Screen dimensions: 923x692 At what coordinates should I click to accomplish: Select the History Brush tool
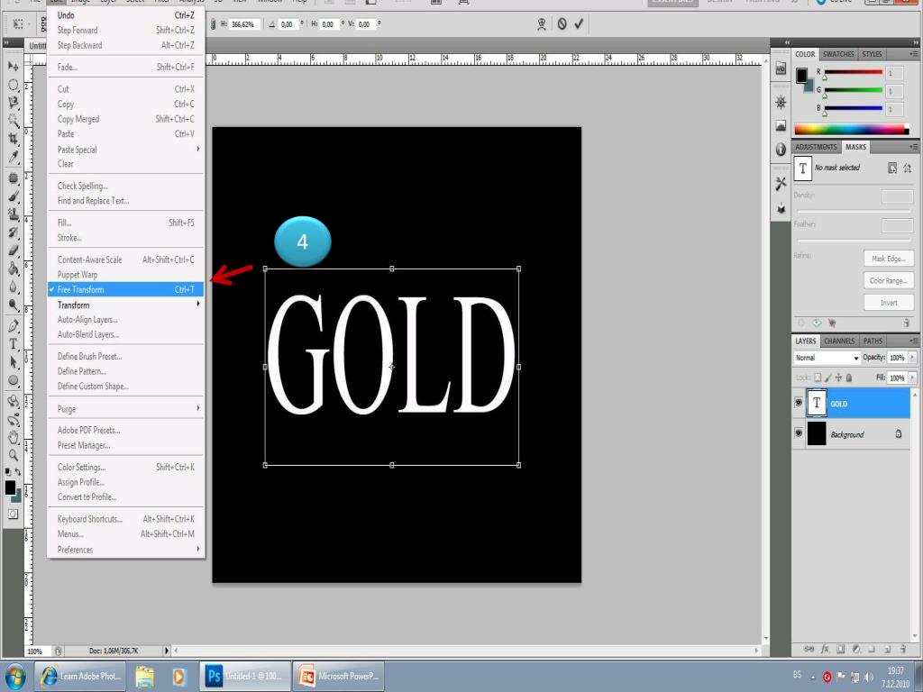[13, 232]
